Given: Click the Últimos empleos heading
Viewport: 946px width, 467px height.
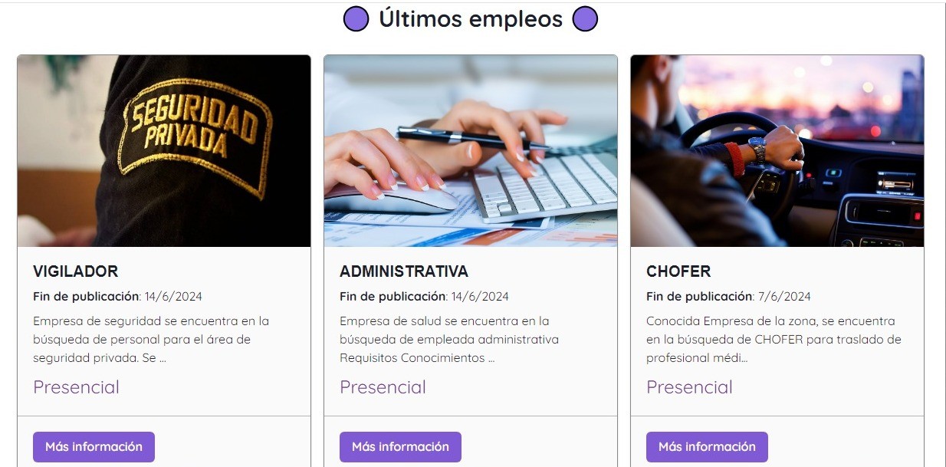Looking at the screenshot, I should click(471, 19).
